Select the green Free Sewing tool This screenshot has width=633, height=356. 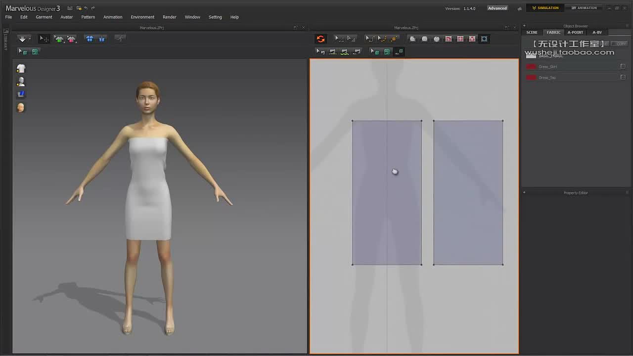[345, 51]
